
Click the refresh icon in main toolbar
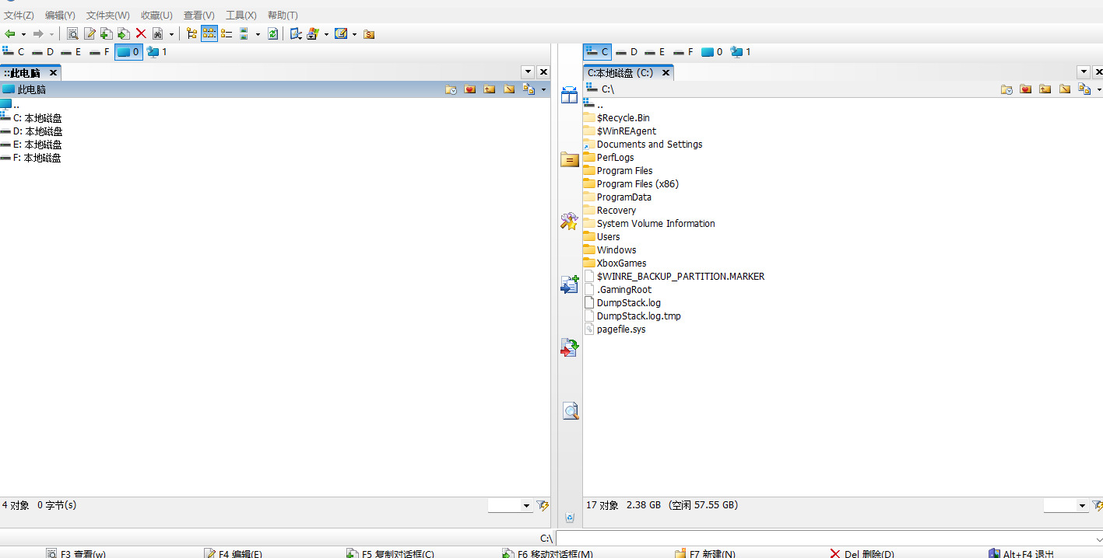272,33
